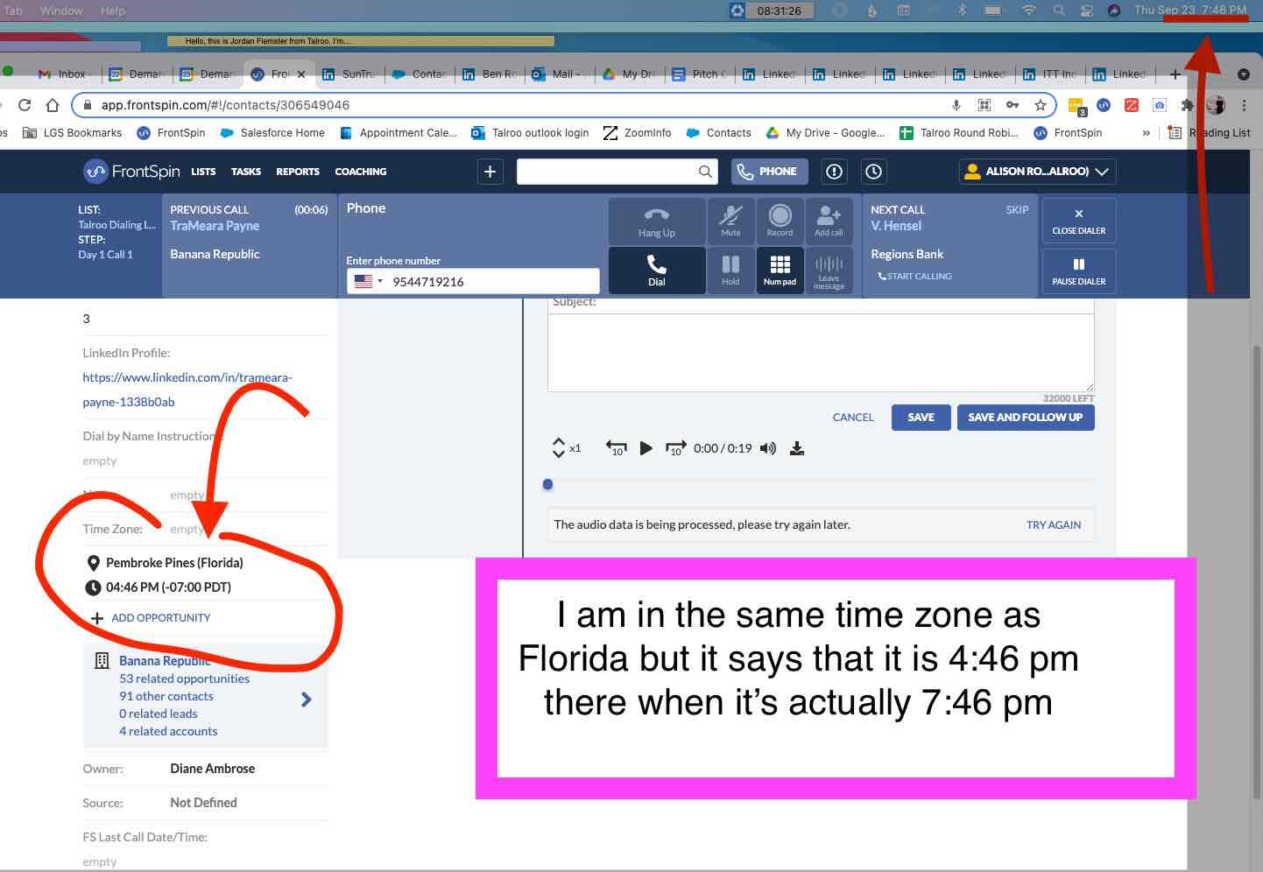Click the FrontSpin logo
Screen dimensions: 1263x872
131,172
